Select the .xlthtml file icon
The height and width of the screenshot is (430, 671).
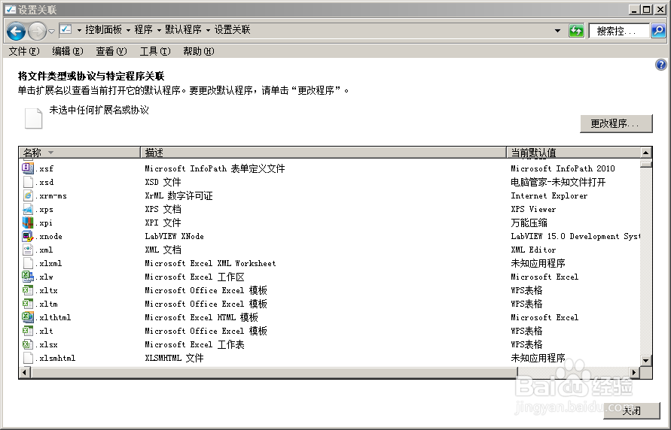(28, 317)
